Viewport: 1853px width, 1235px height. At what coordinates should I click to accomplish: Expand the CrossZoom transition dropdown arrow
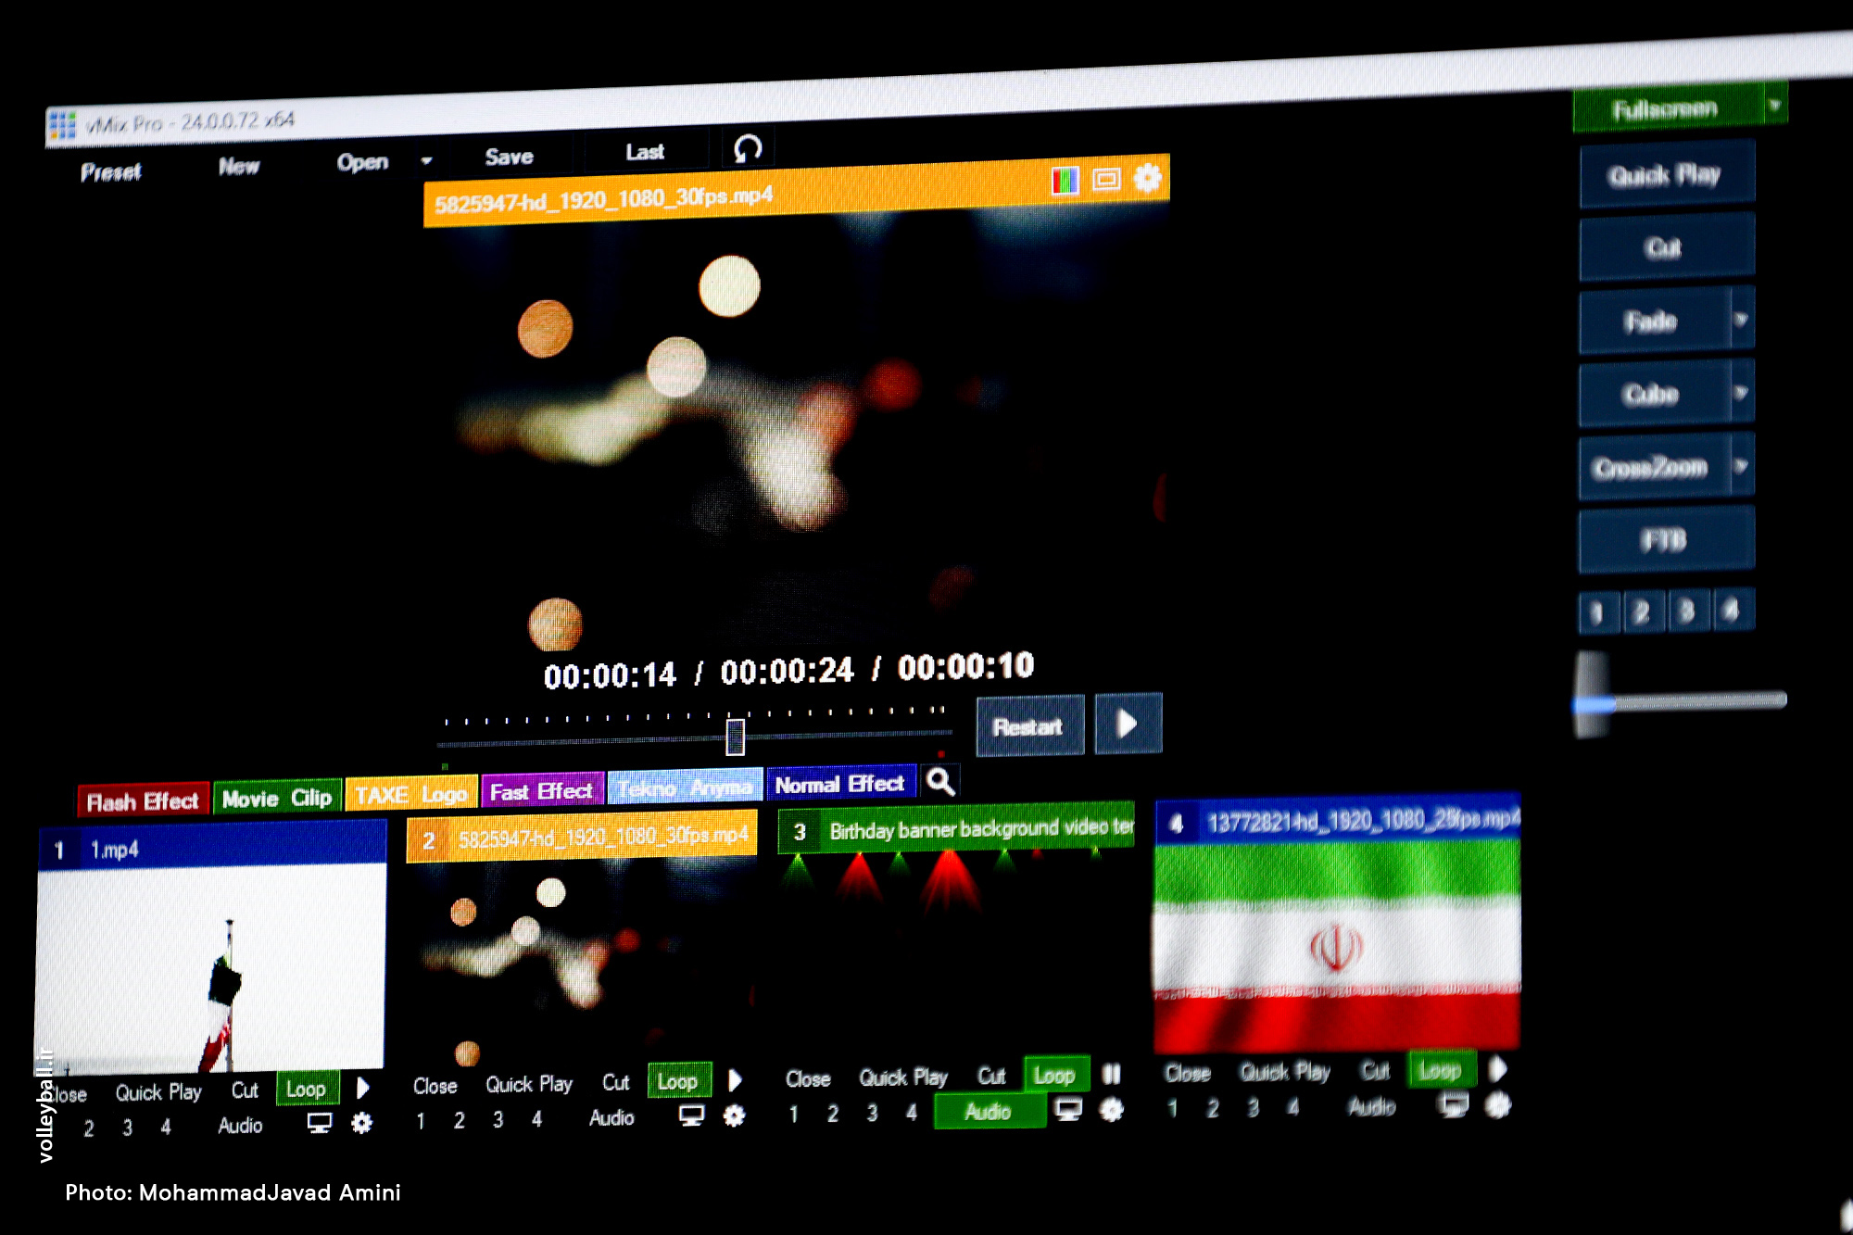(x=1741, y=465)
